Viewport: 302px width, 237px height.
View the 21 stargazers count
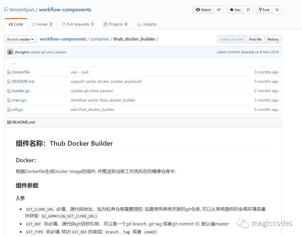(x=248, y=10)
